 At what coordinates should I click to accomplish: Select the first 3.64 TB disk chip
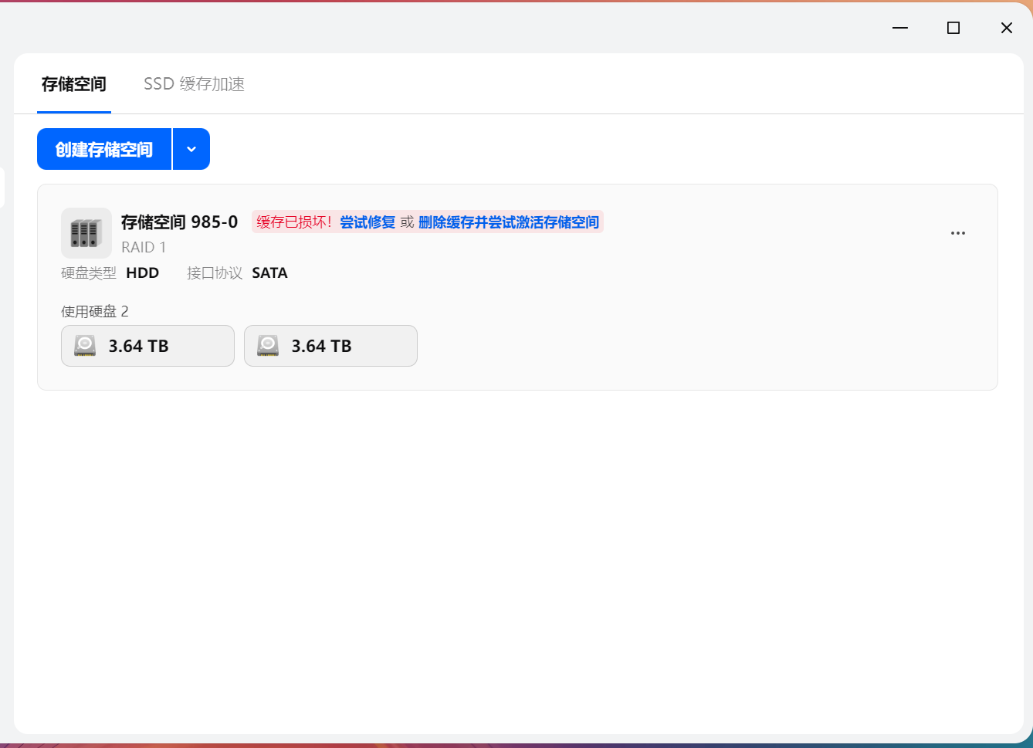click(x=147, y=346)
